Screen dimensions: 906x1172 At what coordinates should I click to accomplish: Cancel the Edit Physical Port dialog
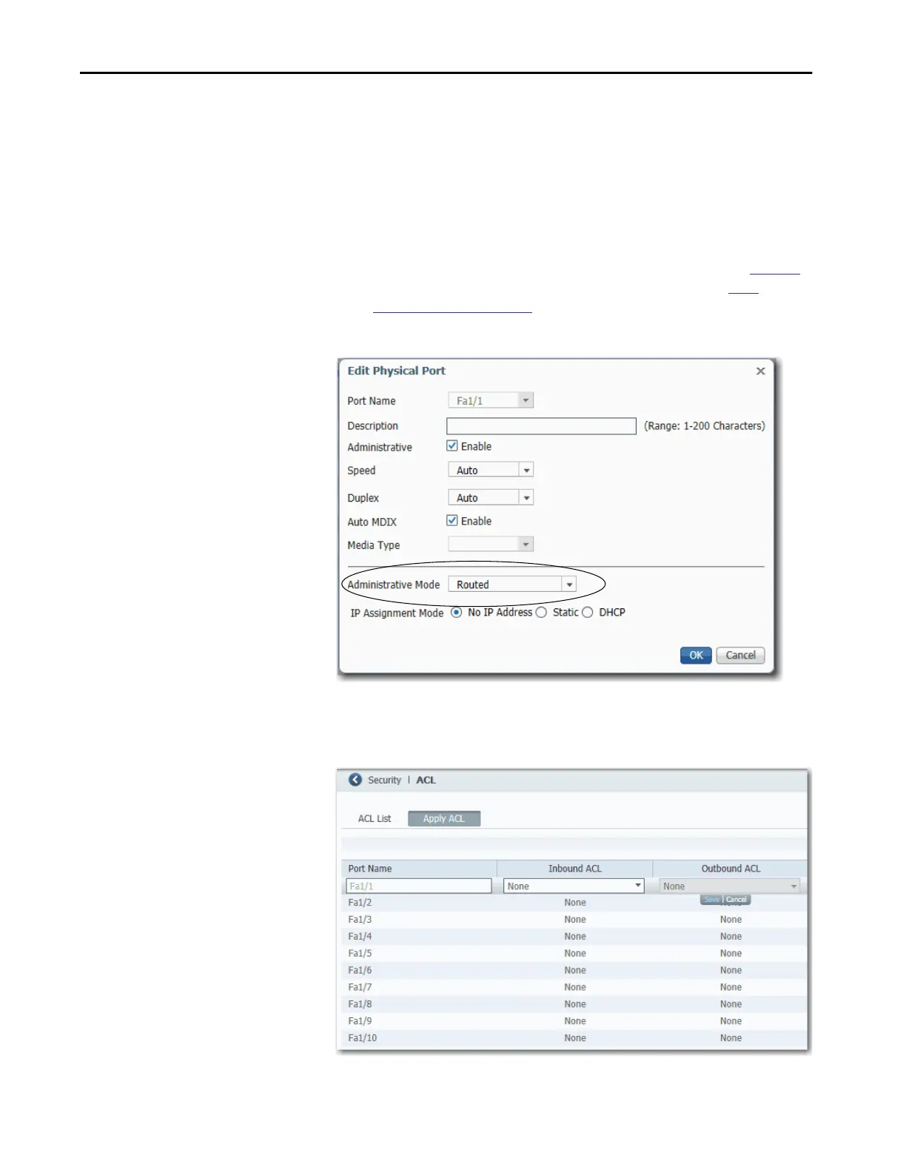[x=740, y=656]
